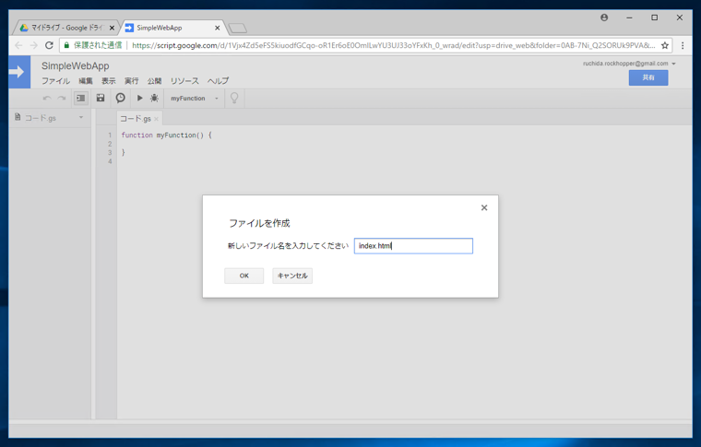Open the account email dropdown

[629, 64]
